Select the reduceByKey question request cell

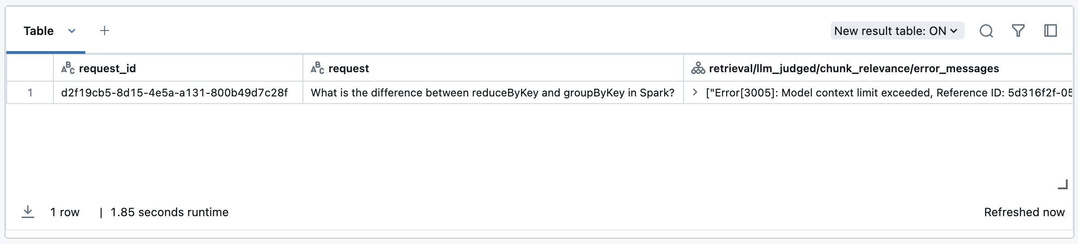[x=492, y=92]
